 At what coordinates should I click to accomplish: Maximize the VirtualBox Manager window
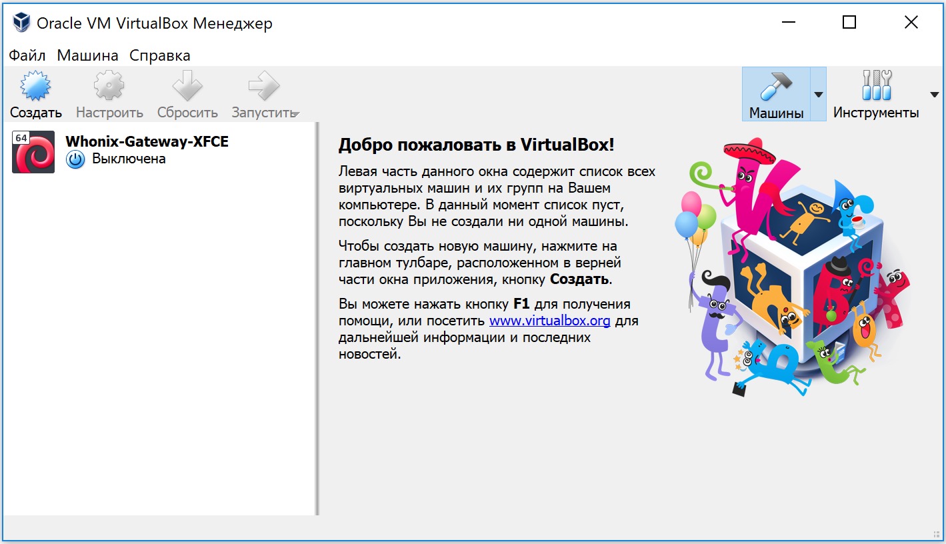pos(849,23)
